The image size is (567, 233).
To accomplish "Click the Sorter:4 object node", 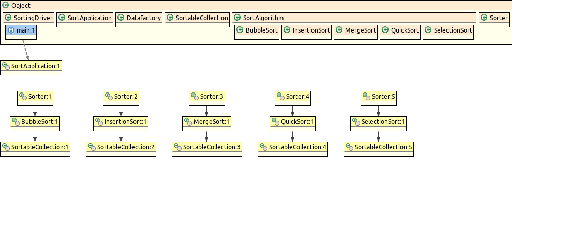I will (x=293, y=97).
